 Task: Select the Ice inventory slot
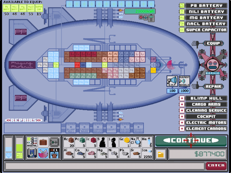pyautogui.click(x=147, y=153)
